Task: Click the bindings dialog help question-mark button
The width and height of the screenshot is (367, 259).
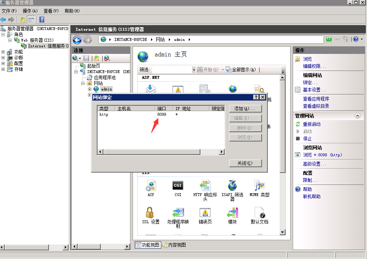Action: (x=256, y=97)
